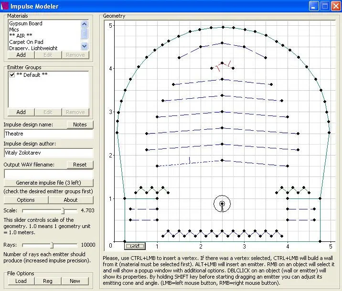Reset the output WAV filename
The image size is (342, 291).
coord(80,165)
